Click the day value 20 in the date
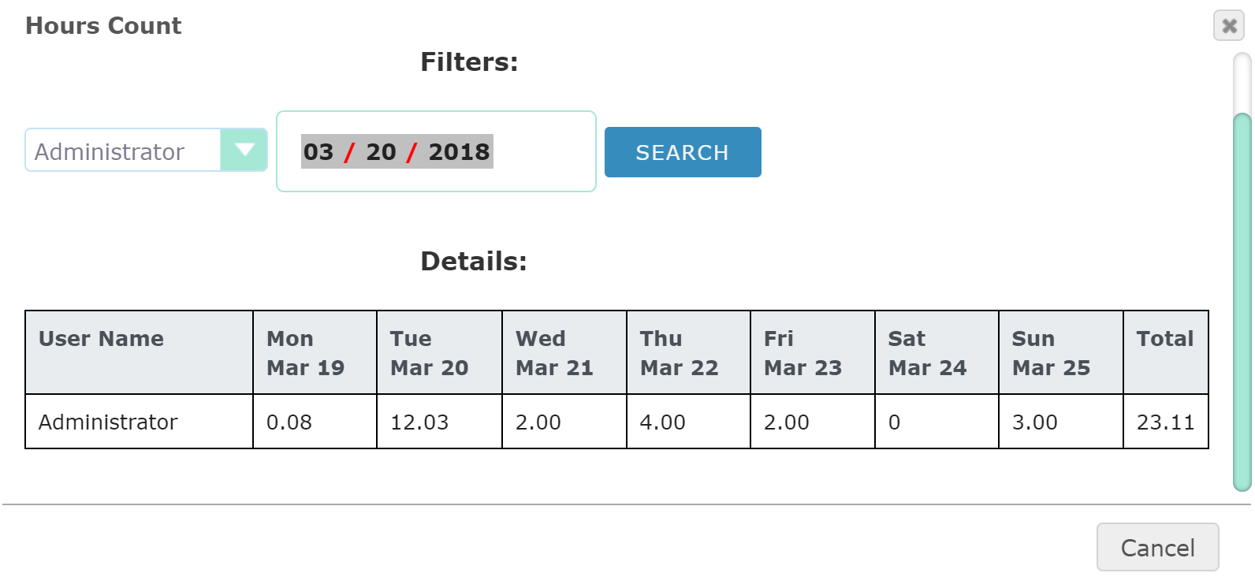This screenshot has height=584, width=1255. 378,151
